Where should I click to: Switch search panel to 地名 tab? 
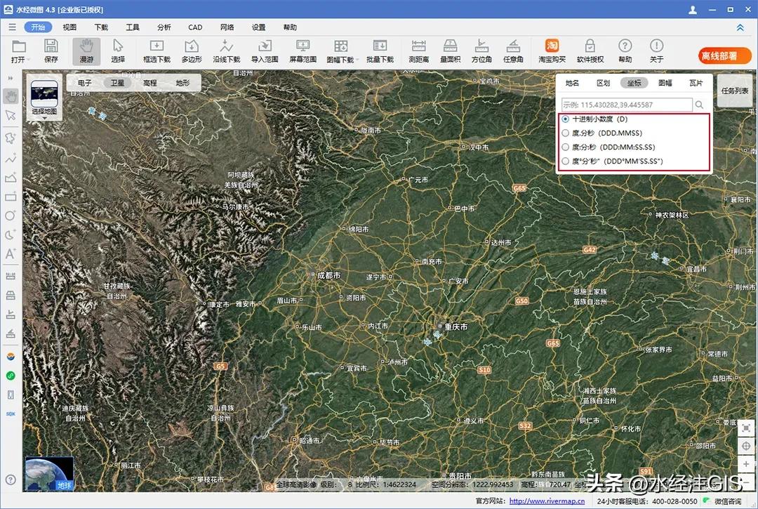tap(573, 83)
